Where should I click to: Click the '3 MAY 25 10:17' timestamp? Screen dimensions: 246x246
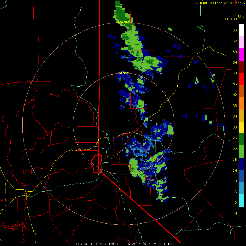(155, 244)
